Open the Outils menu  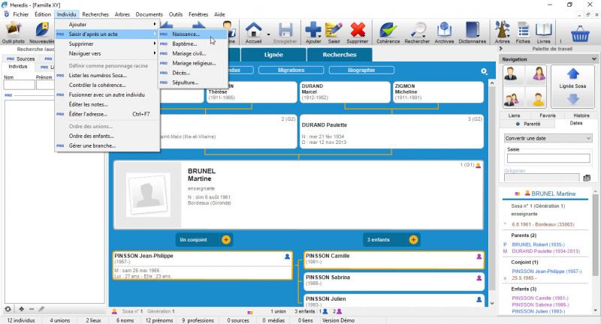coord(176,14)
